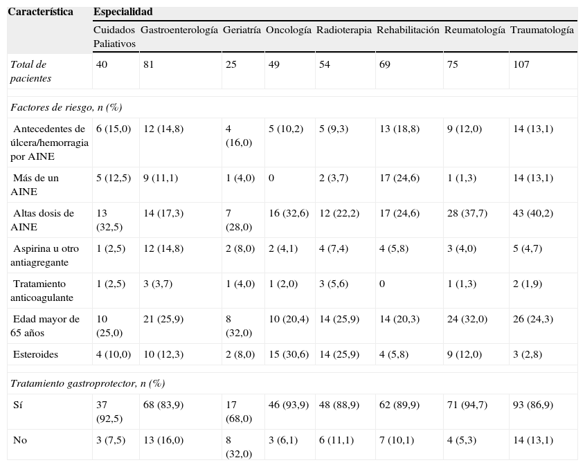585x467 pixels.
Task: Select the Esteroides row label
Action: pyautogui.click(x=35, y=354)
